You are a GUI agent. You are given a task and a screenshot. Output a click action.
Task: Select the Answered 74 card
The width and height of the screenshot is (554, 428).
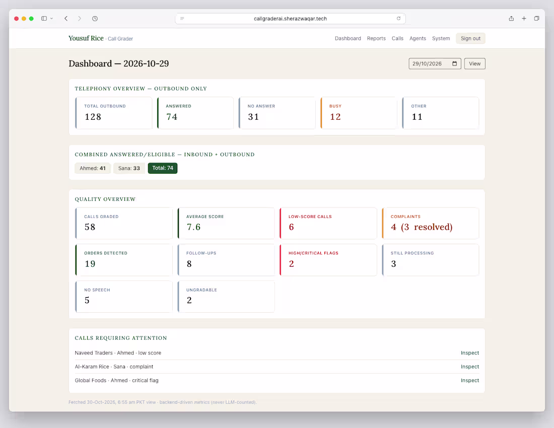(x=195, y=113)
